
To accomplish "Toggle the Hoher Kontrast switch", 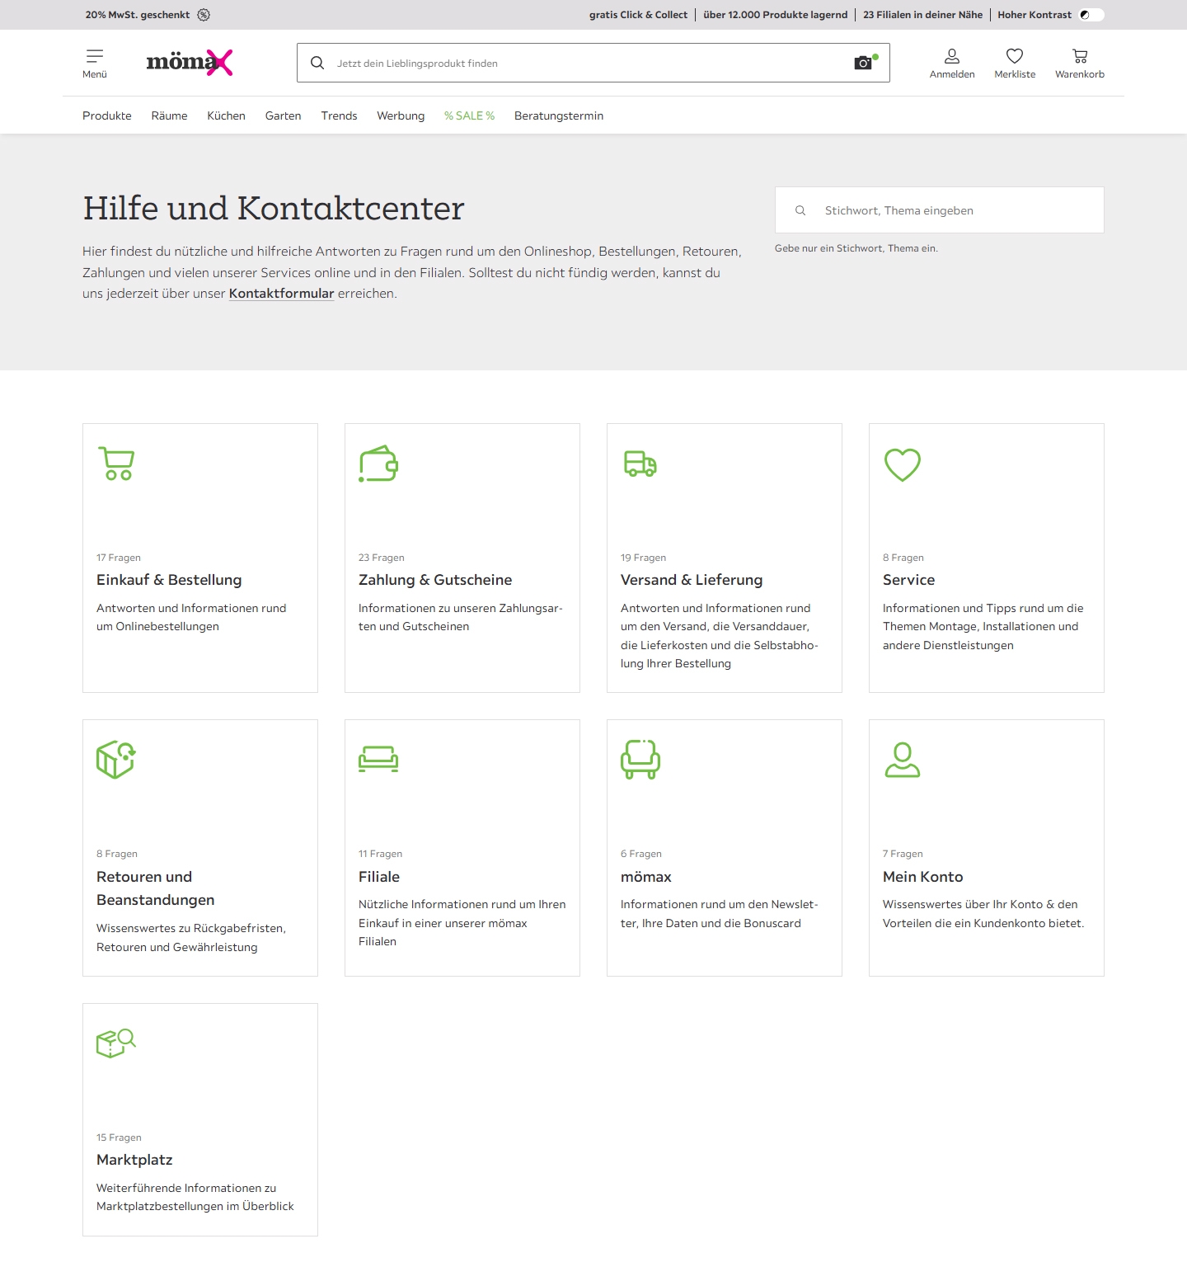I will point(1091,15).
